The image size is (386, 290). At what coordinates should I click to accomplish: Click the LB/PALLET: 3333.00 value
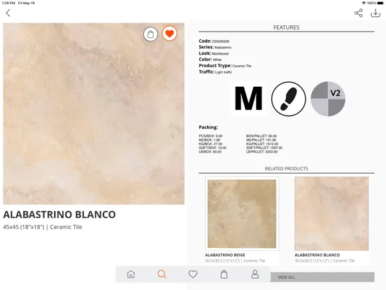pyautogui.click(x=262, y=152)
